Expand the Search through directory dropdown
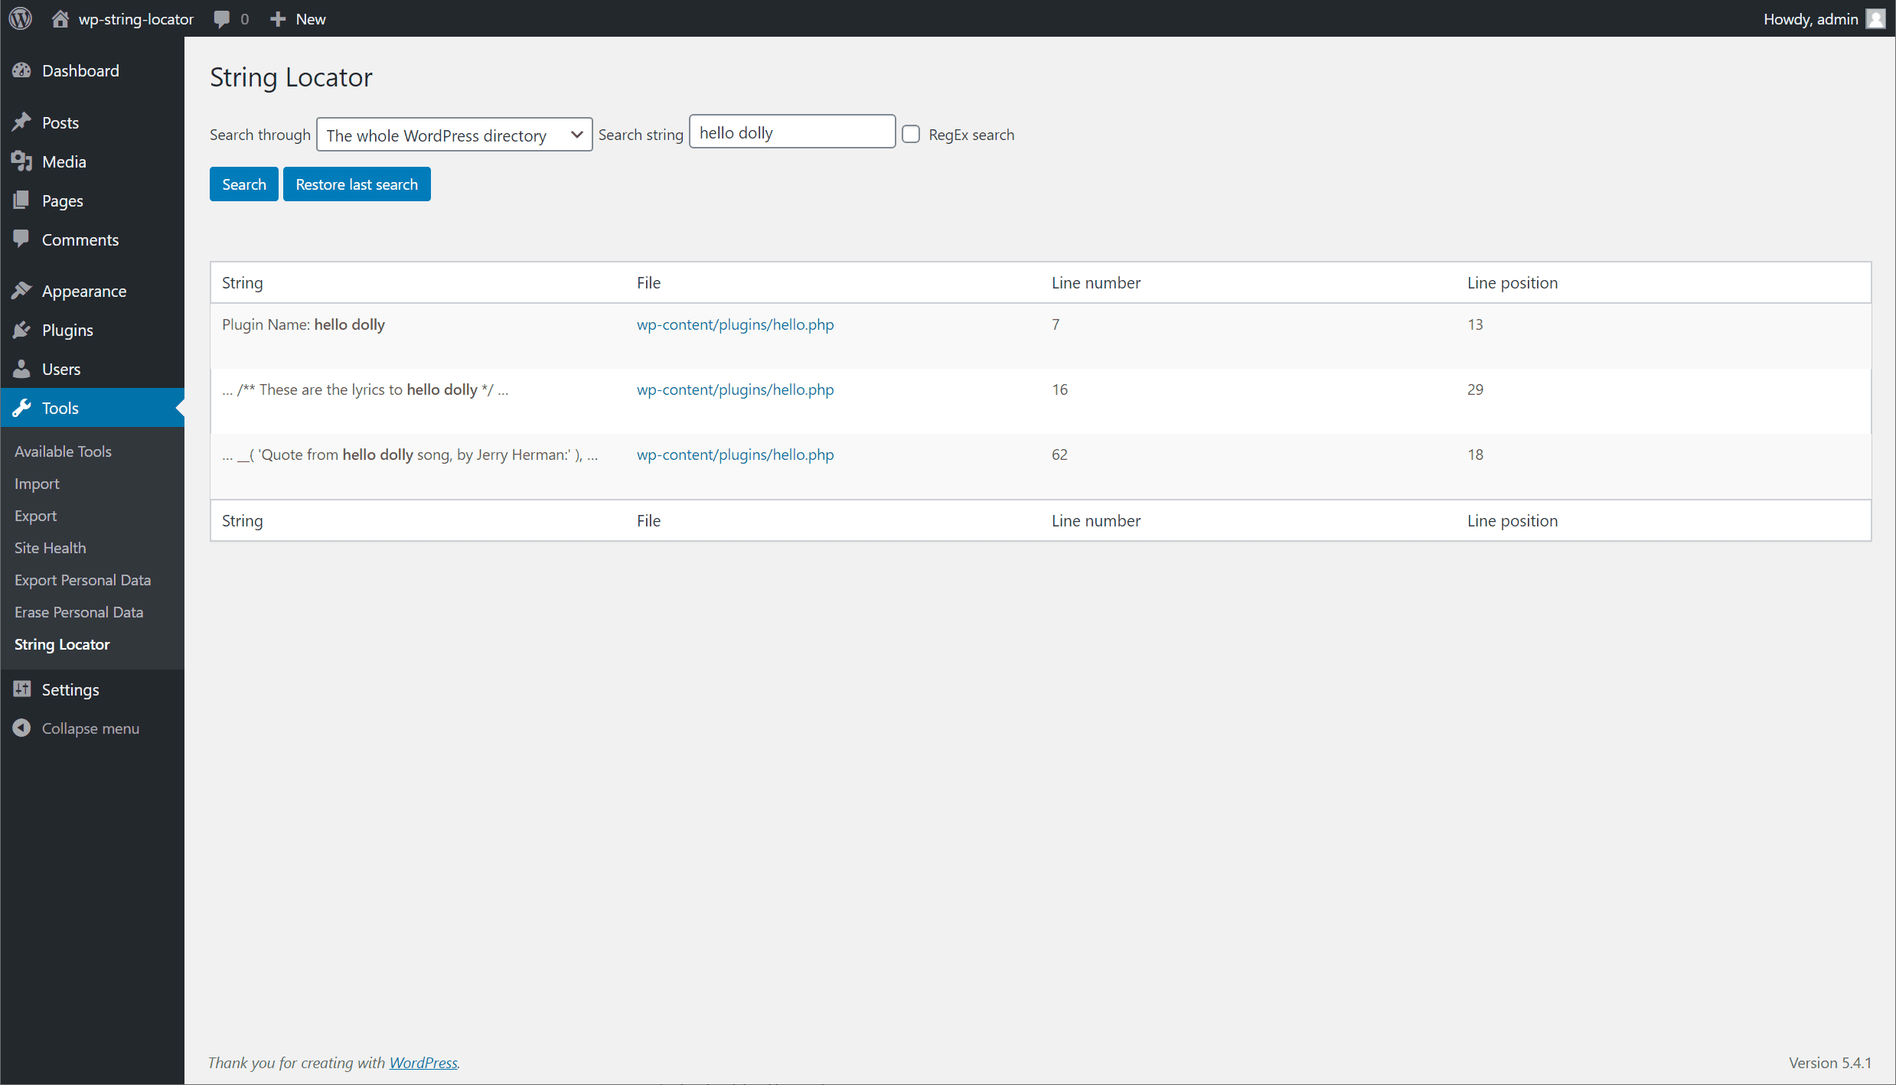1896x1085 pixels. point(454,135)
